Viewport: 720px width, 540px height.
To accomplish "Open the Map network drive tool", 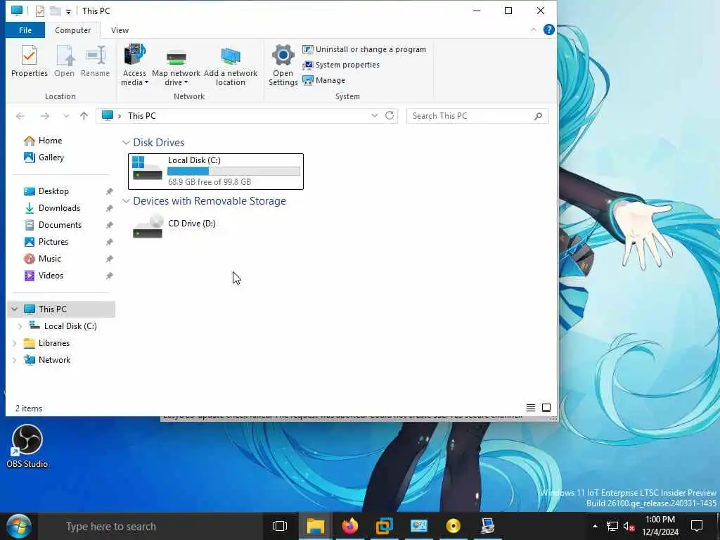I will click(x=176, y=65).
